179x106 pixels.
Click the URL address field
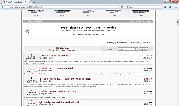(64, 7)
